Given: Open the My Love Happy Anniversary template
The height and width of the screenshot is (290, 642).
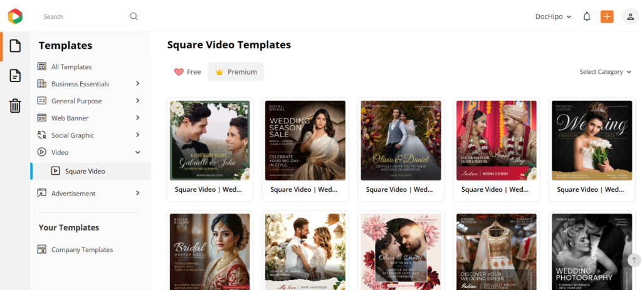Looking at the screenshot, I should (305, 251).
